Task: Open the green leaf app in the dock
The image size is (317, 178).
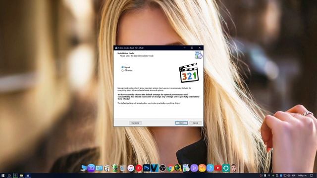Action: click(115, 168)
